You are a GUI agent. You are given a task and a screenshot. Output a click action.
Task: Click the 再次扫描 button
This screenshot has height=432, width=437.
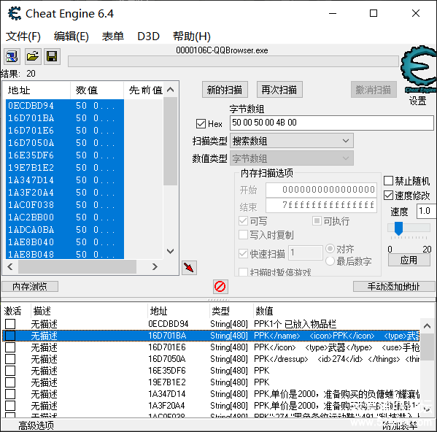tap(279, 90)
